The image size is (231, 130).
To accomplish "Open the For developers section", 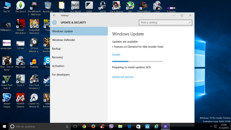I will 79,75.
